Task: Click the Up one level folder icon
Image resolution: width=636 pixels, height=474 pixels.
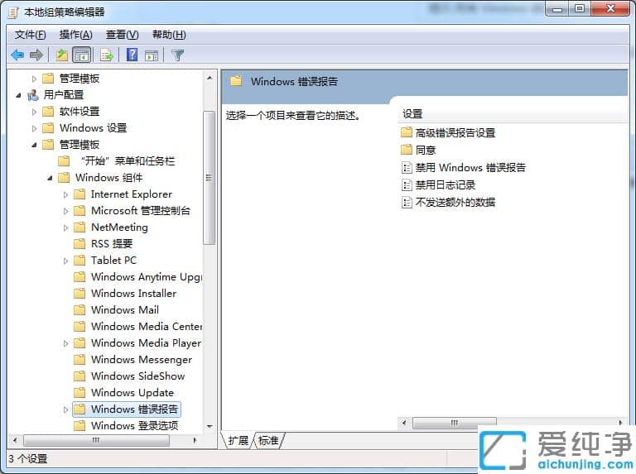Action: [x=61, y=55]
